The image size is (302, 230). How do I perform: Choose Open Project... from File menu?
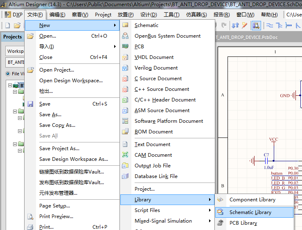(72, 70)
